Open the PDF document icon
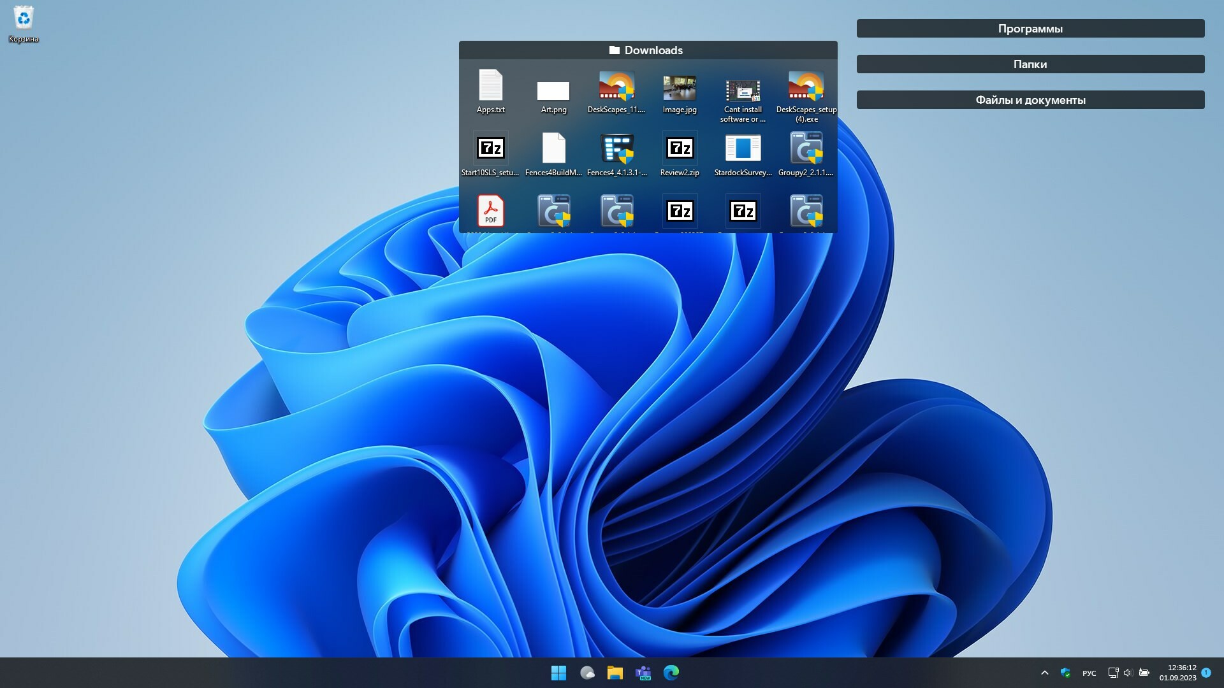1224x688 pixels. (x=490, y=211)
